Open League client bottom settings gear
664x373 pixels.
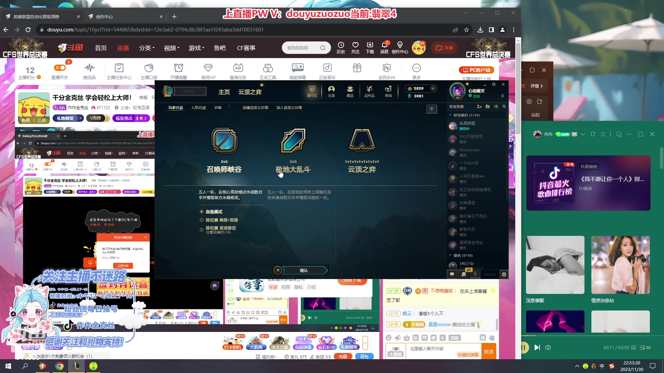pos(504,274)
